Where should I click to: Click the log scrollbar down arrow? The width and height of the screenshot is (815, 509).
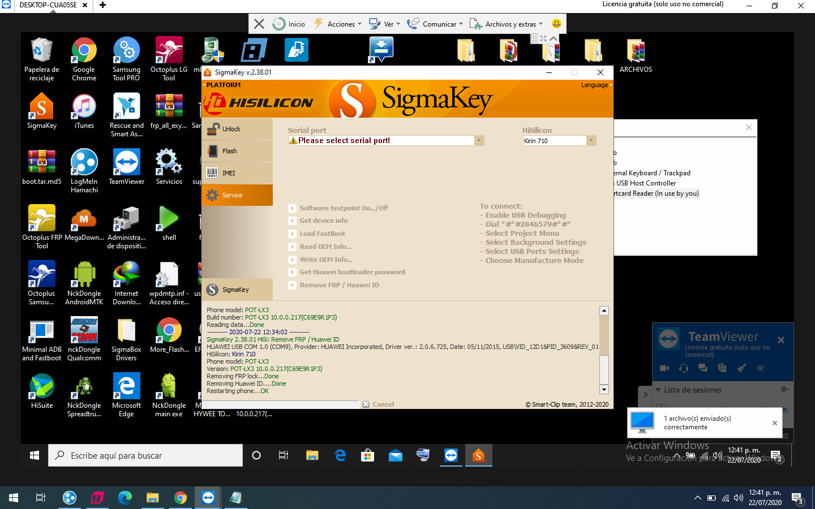coord(604,389)
